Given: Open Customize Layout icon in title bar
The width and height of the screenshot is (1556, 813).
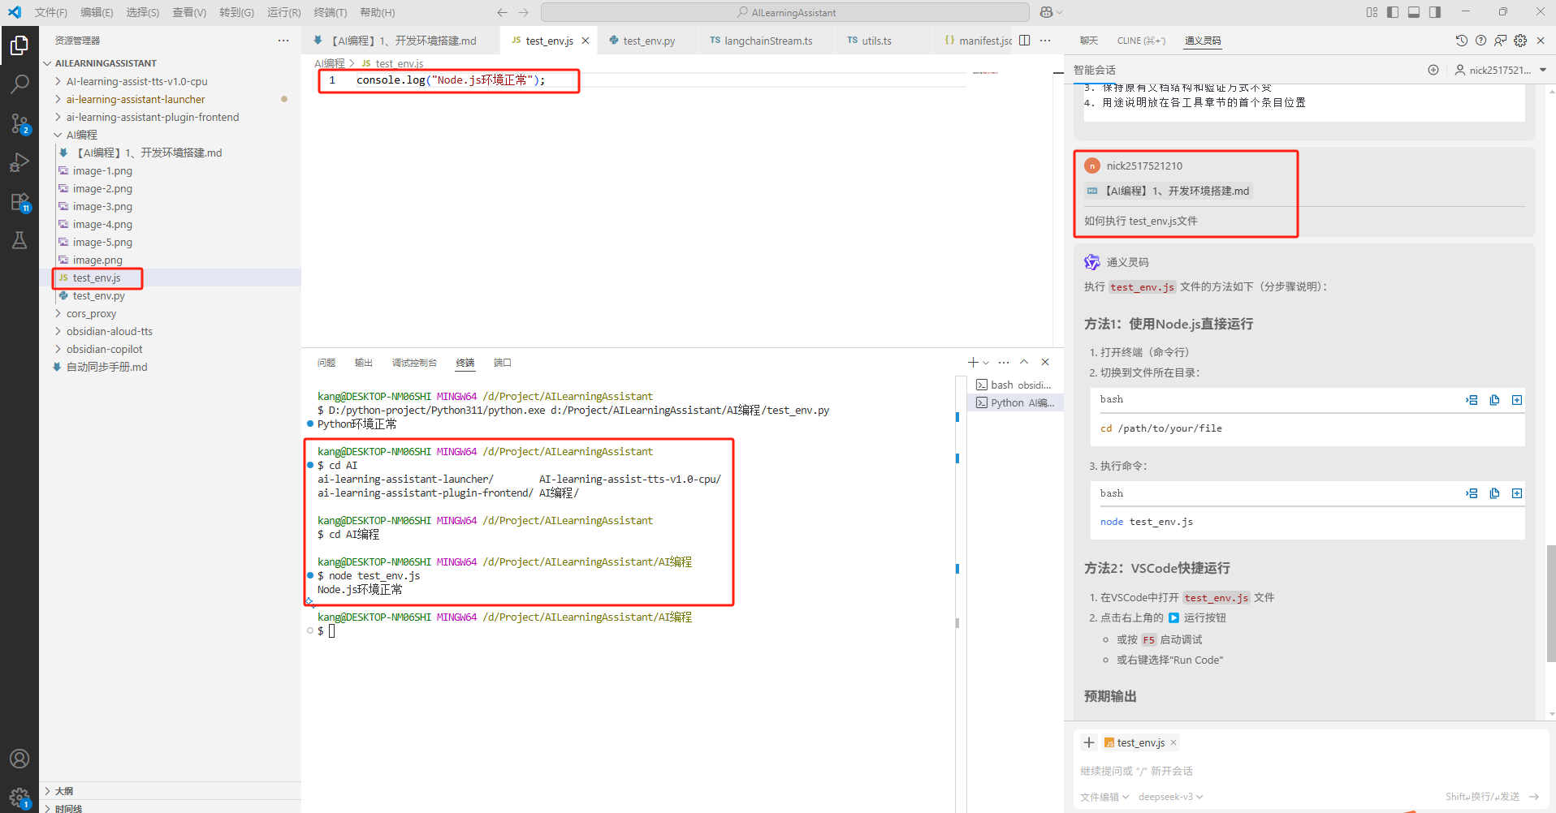Looking at the screenshot, I should click(x=1372, y=12).
